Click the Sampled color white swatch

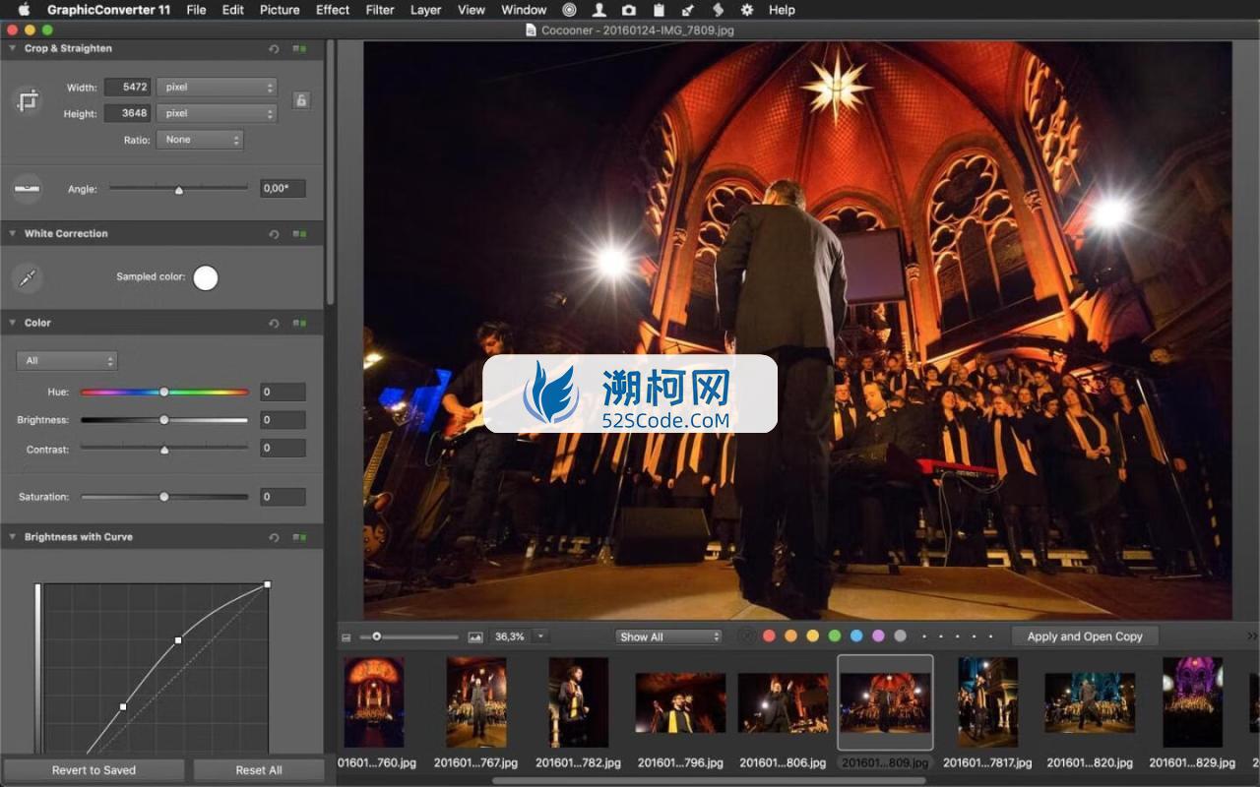point(206,278)
